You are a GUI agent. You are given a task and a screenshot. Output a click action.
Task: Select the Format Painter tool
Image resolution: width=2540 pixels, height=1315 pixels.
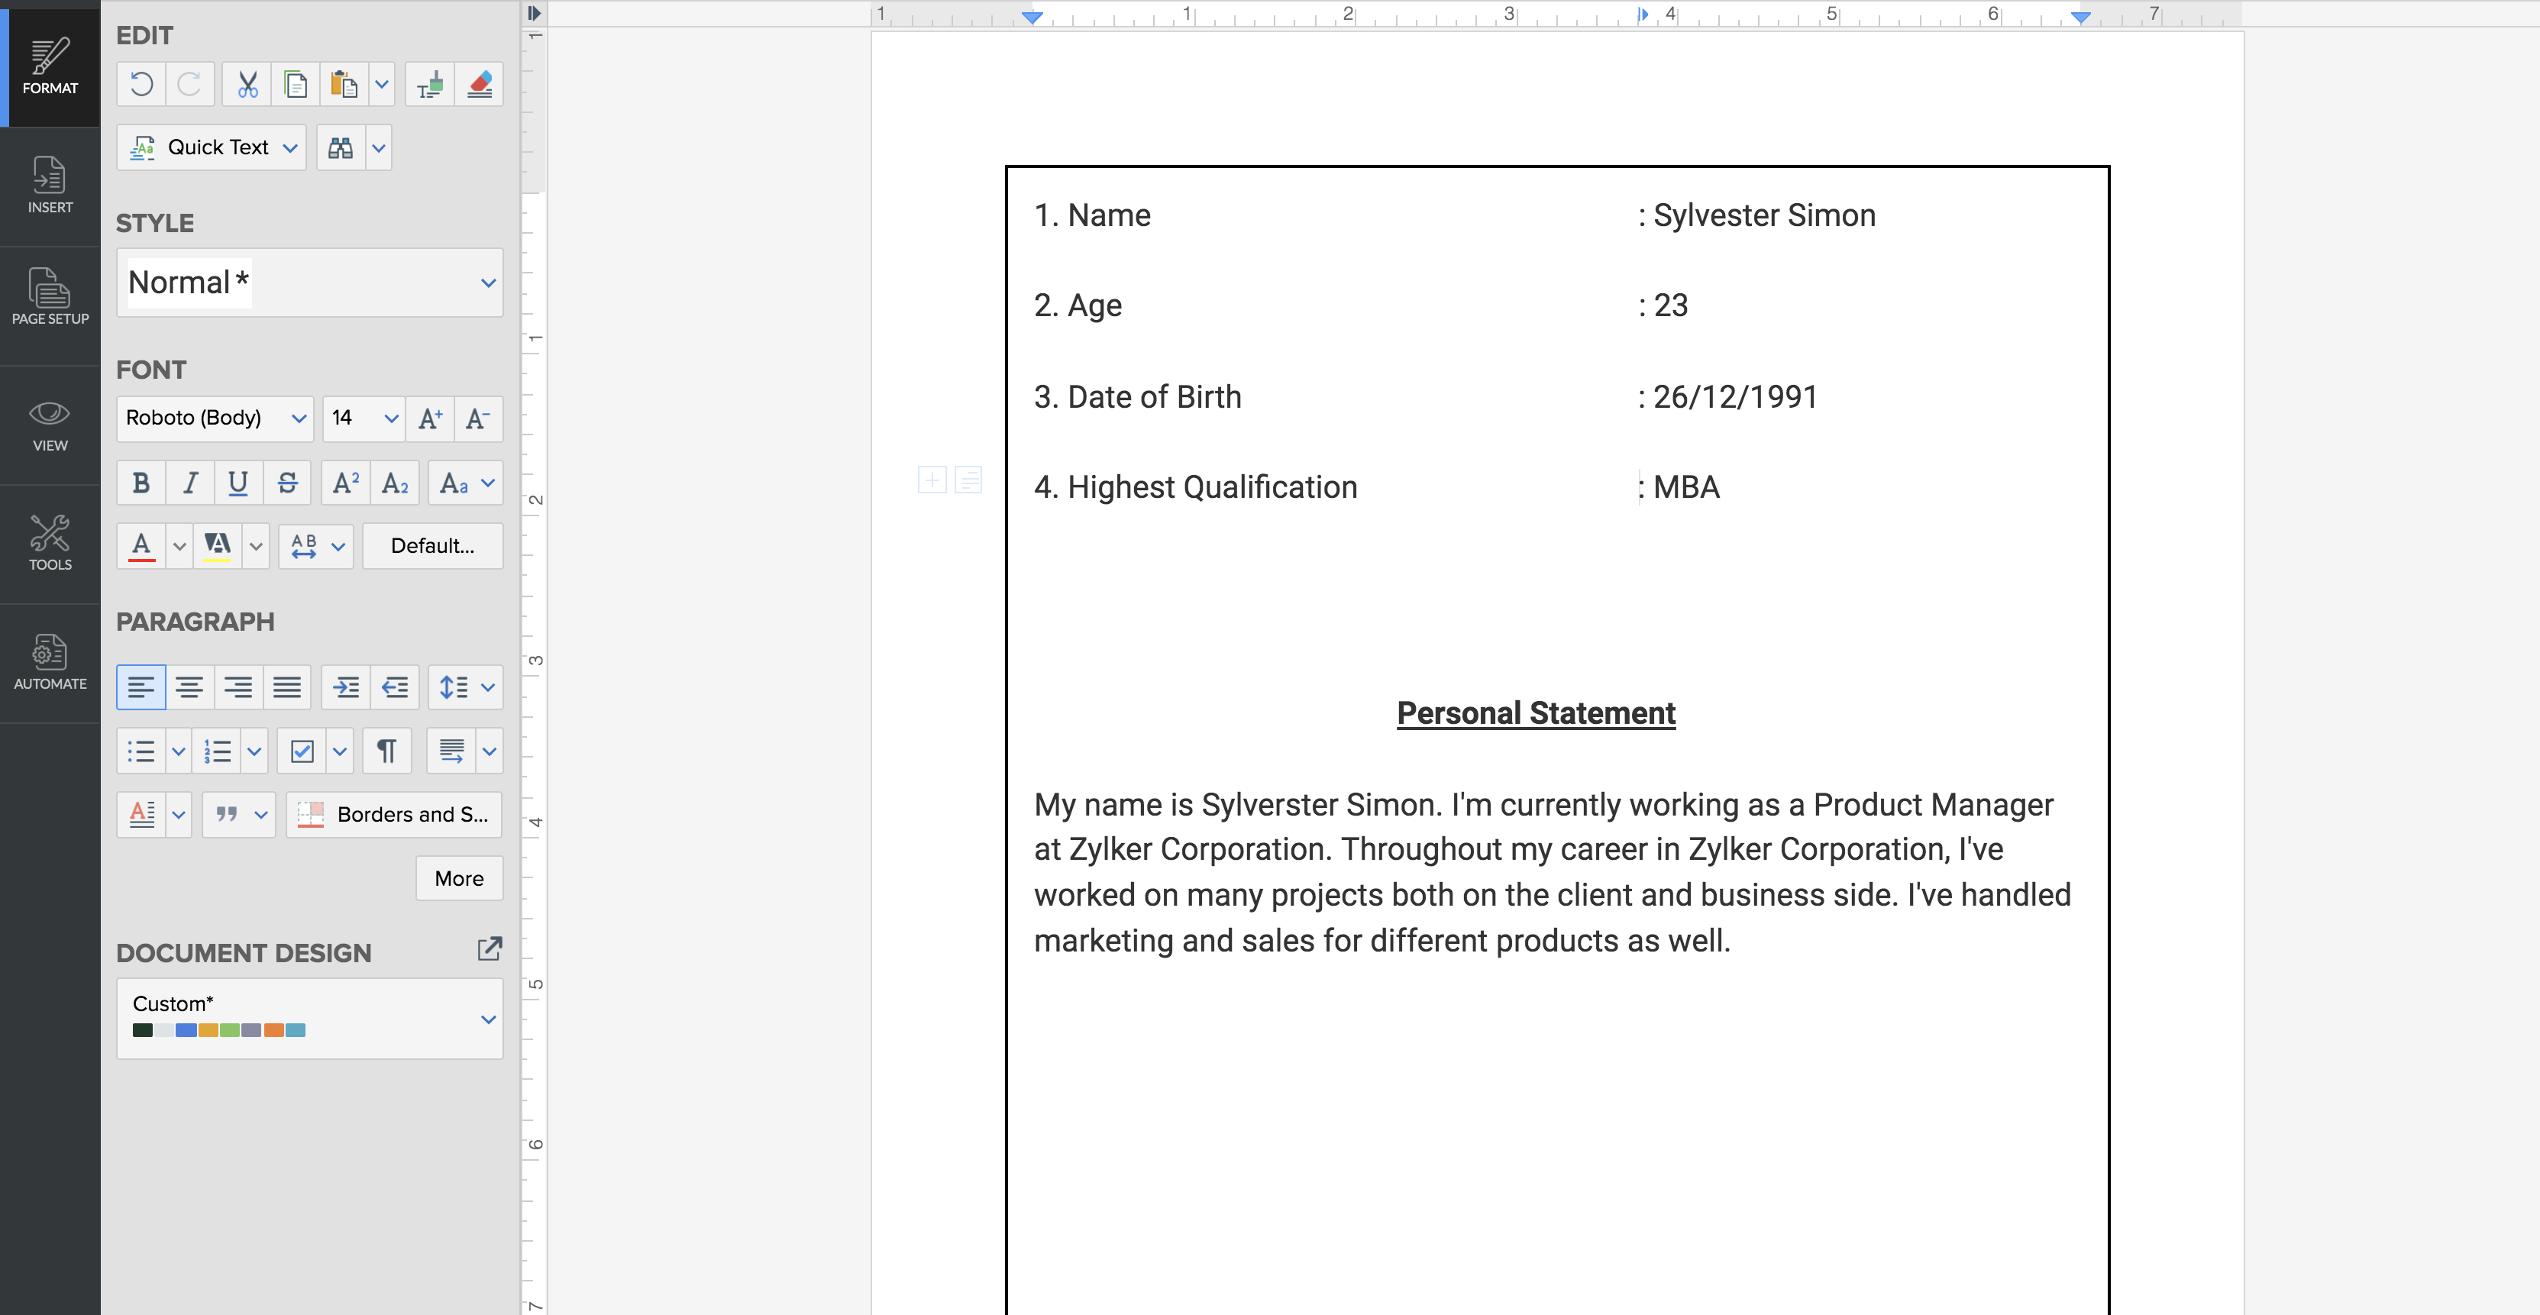(x=430, y=85)
